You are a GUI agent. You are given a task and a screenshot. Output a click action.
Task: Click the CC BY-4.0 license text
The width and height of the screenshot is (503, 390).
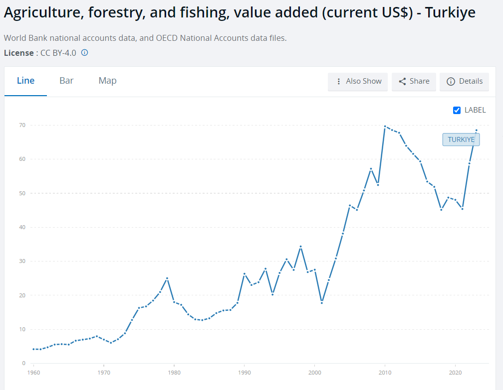[x=58, y=53]
